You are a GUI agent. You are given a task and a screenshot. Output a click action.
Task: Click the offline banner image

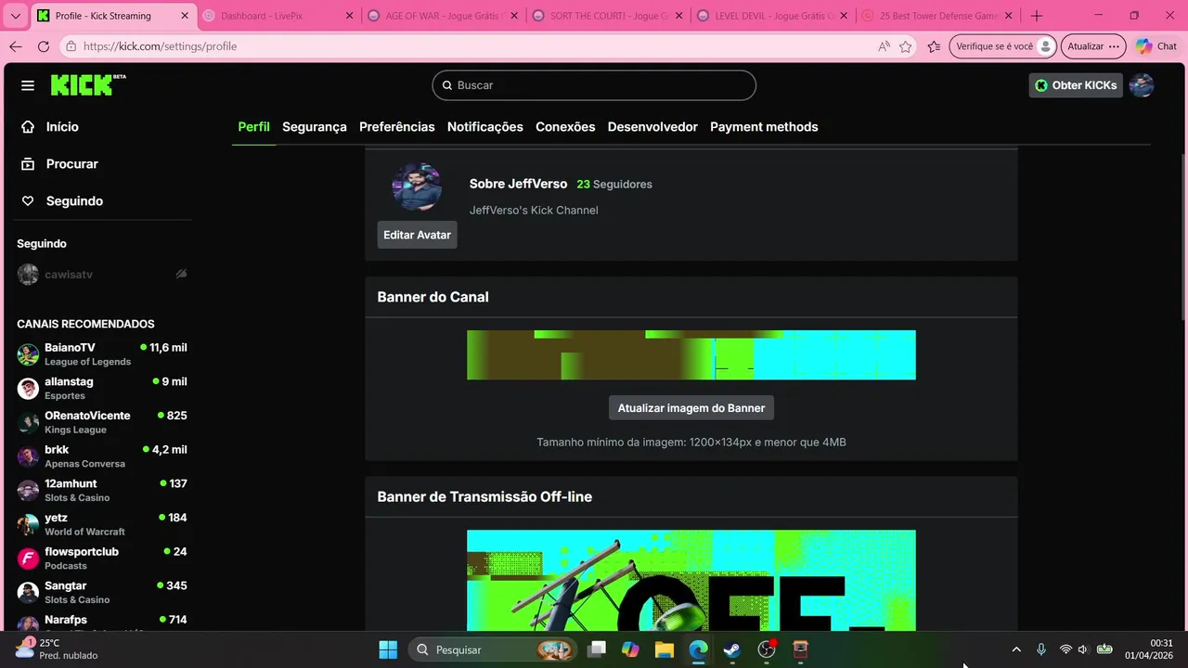tap(691, 581)
